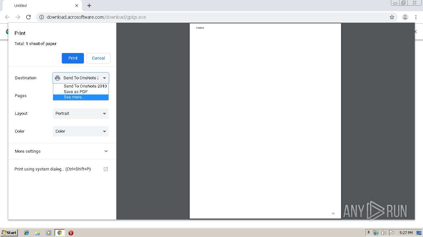Bookmark this page with the star icon
423x237 pixels.
pyautogui.click(x=392, y=17)
